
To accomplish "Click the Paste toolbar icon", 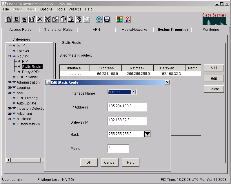I will pyautogui.click(x=63, y=19).
